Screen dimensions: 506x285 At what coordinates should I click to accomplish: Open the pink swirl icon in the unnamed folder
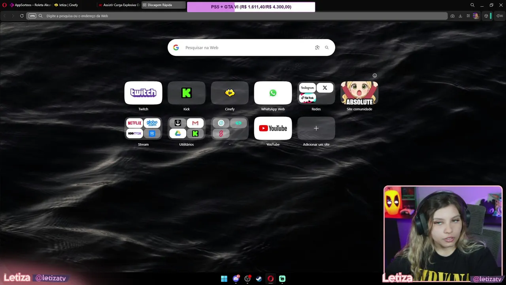coord(221,133)
